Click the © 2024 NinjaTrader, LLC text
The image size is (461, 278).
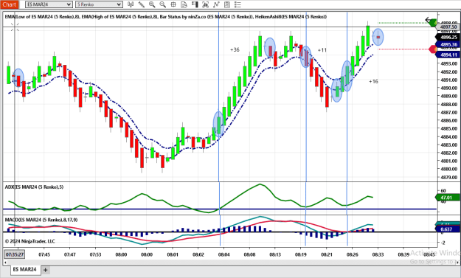pyautogui.click(x=30, y=242)
